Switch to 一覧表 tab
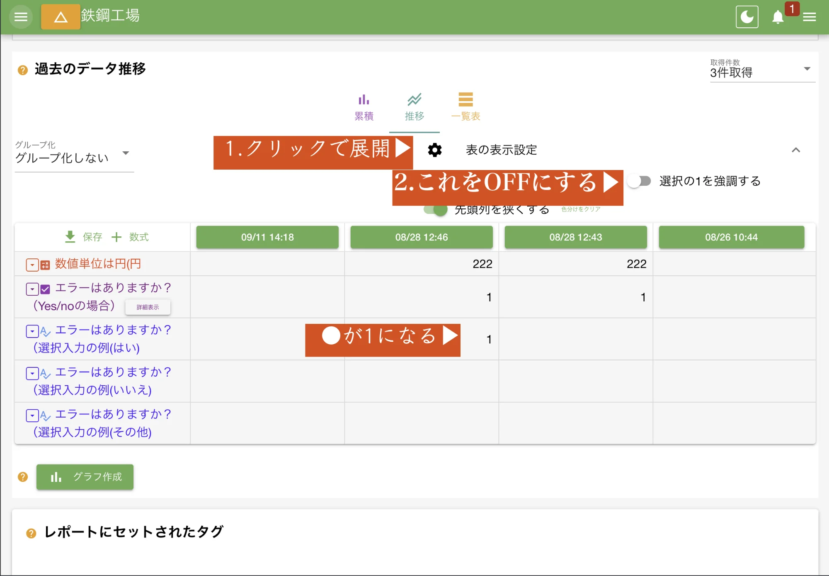This screenshot has height=576, width=829. coord(465,107)
